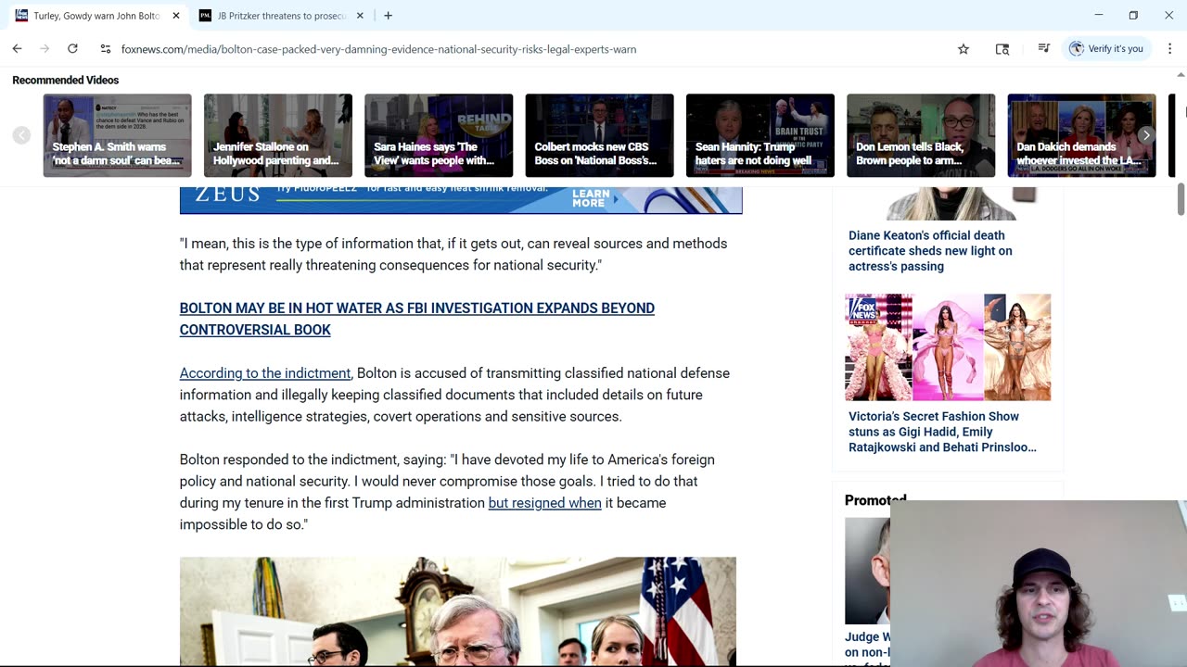Click the browser back arrow
1187x667 pixels.
click(x=17, y=49)
